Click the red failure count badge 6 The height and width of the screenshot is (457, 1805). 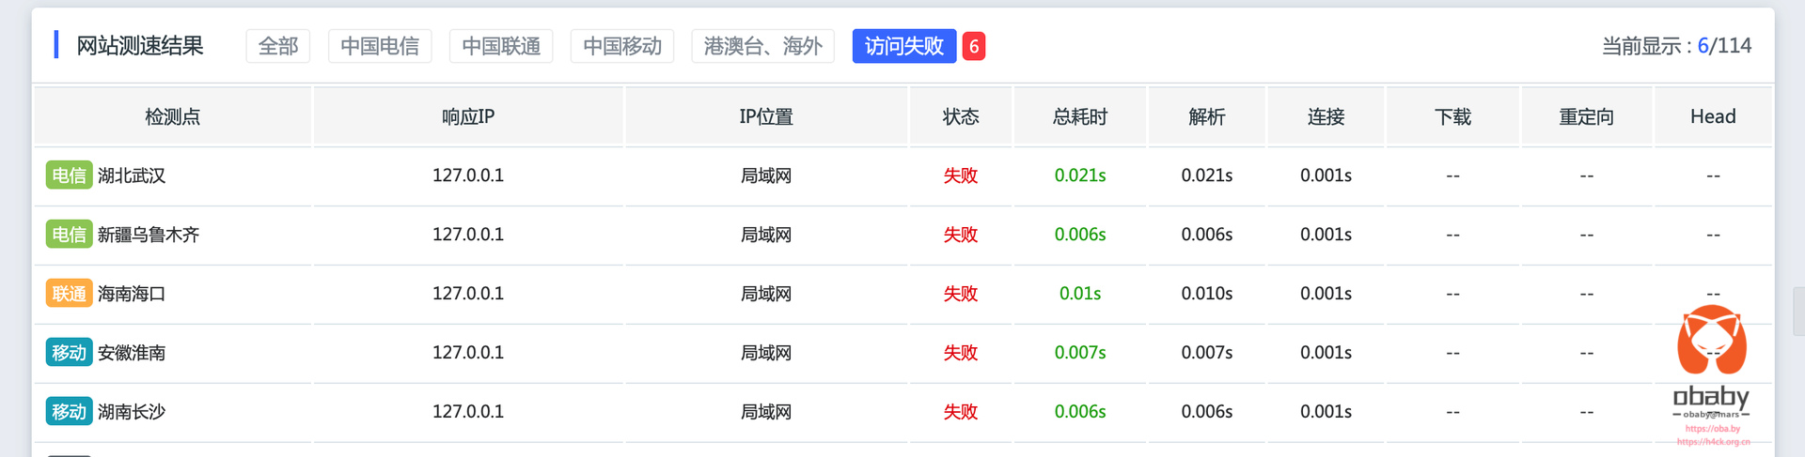point(974,46)
